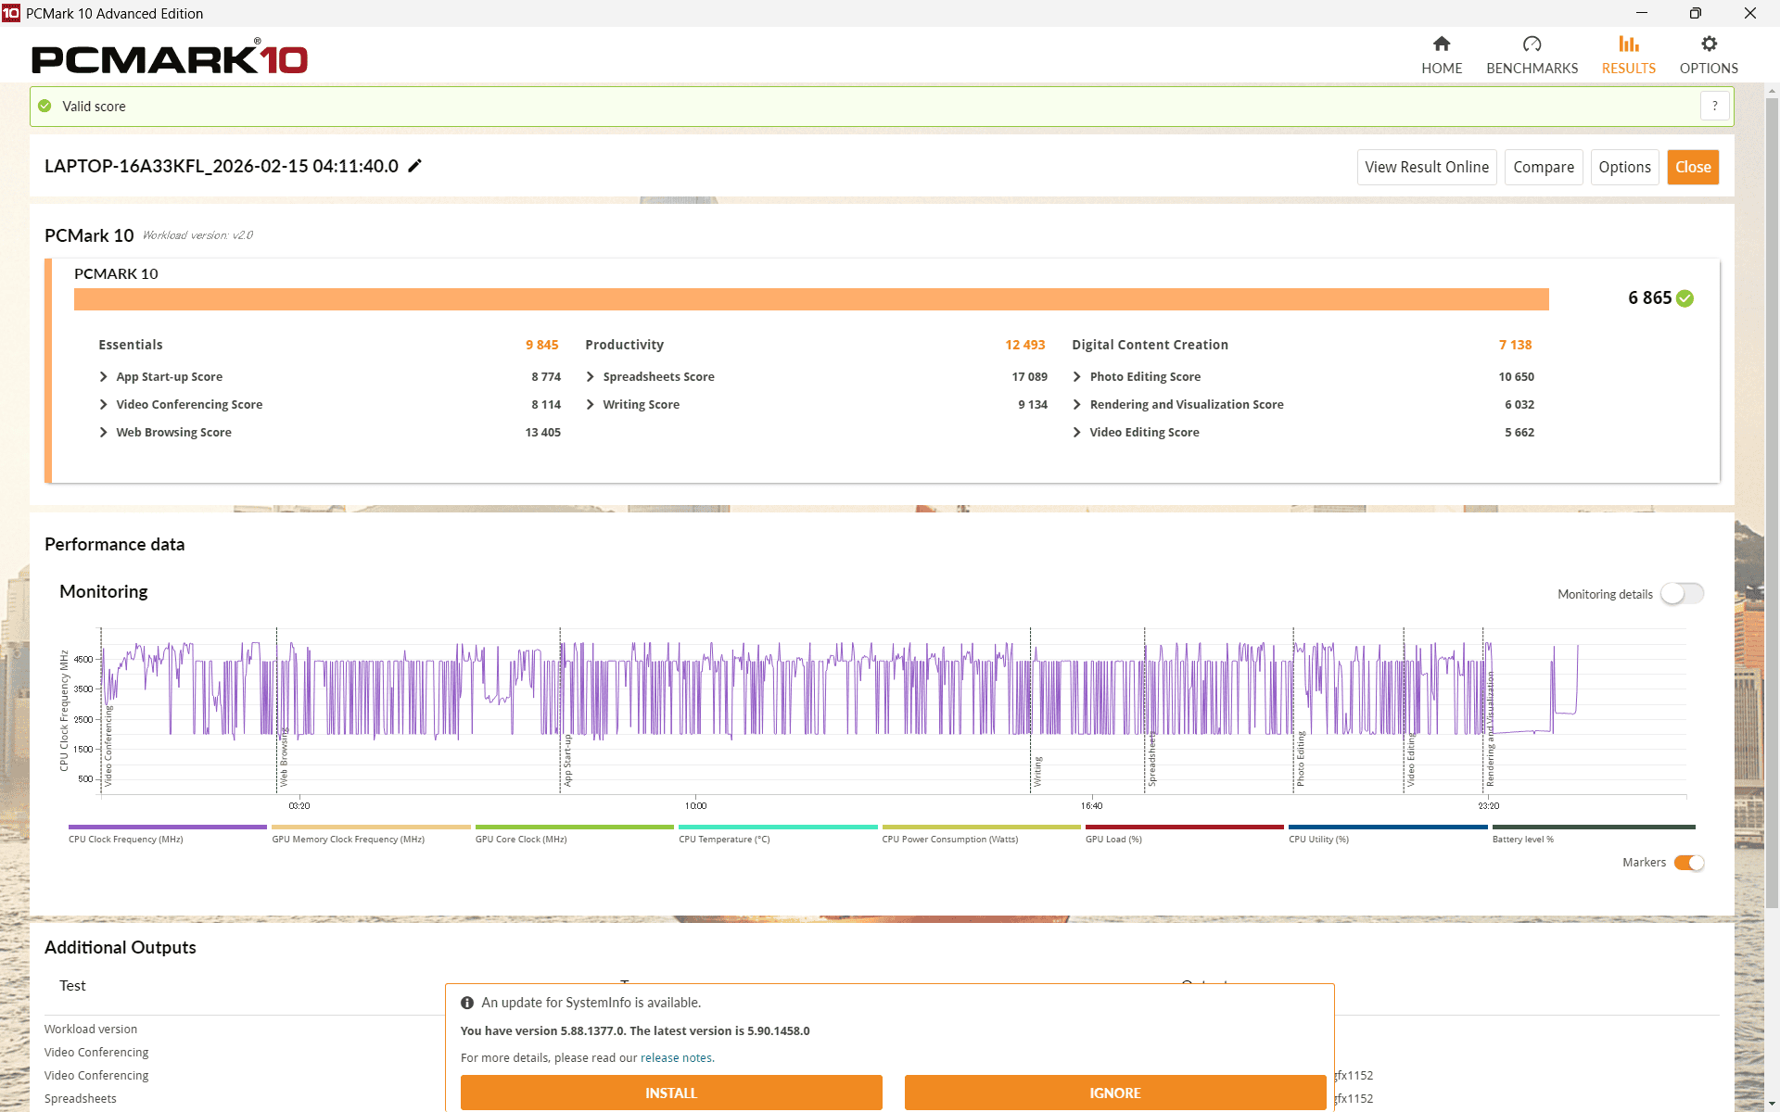Turn off the Markers toggle
The image size is (1780, 1112).
(1688, 863)
